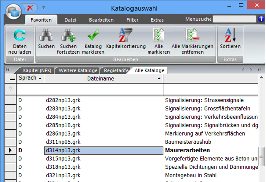This screenshot has height=182, width=266.
Task: Click the blue info icon
Action: 261,19
